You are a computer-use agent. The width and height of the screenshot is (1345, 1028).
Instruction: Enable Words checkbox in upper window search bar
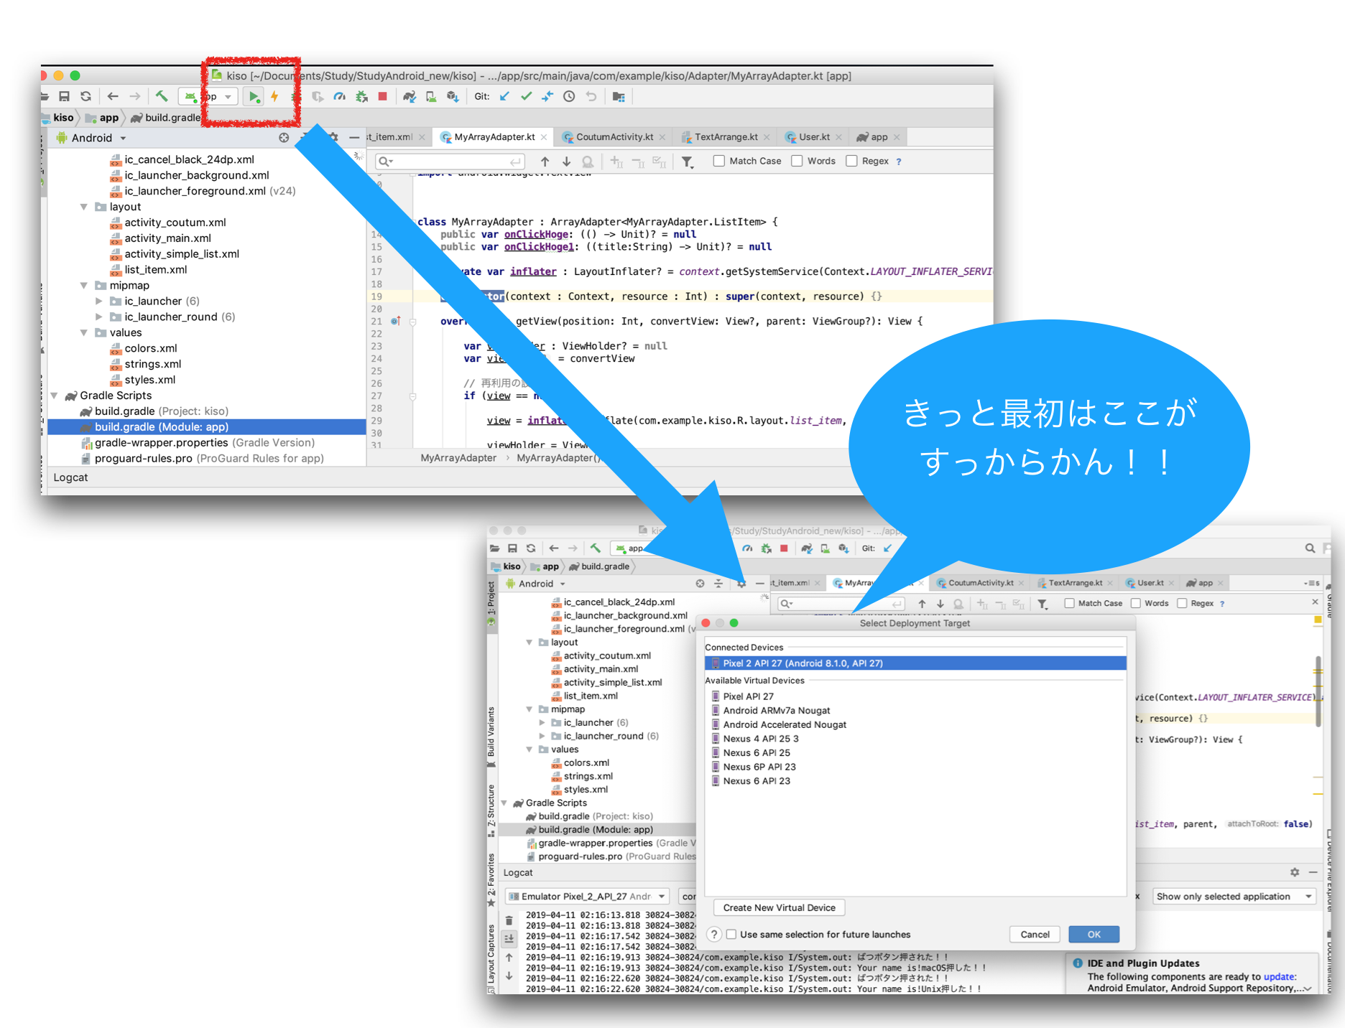(797, 161)
